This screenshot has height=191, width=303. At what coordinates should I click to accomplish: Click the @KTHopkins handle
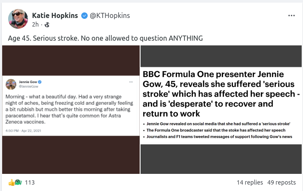point(109,16)
